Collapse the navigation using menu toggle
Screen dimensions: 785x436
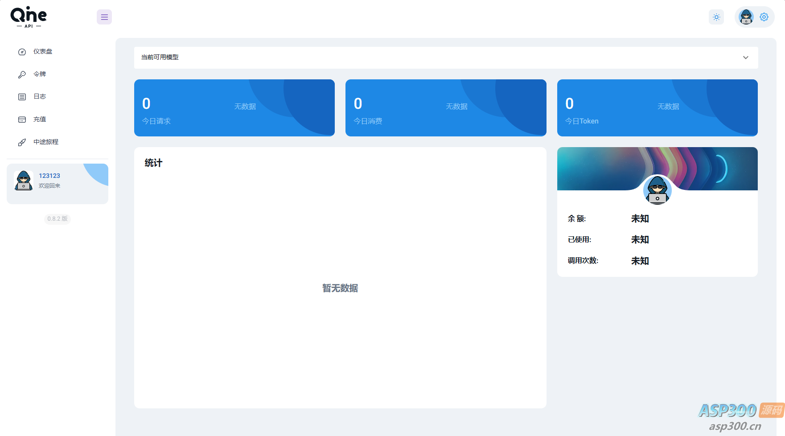point(104,17)
